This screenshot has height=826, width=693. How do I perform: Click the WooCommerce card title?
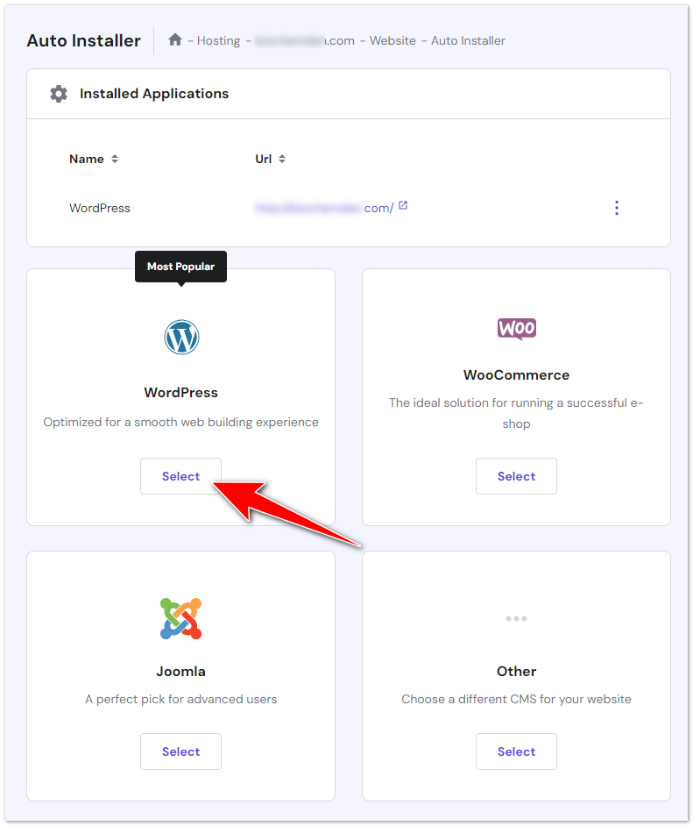[516, 375]
